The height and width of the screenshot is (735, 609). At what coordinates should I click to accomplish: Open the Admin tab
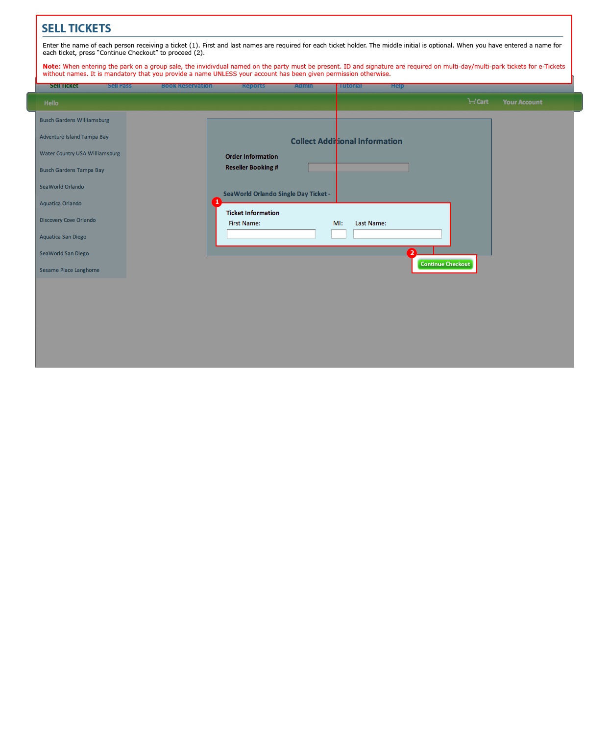pyautogui.click(x=304, y=86)
